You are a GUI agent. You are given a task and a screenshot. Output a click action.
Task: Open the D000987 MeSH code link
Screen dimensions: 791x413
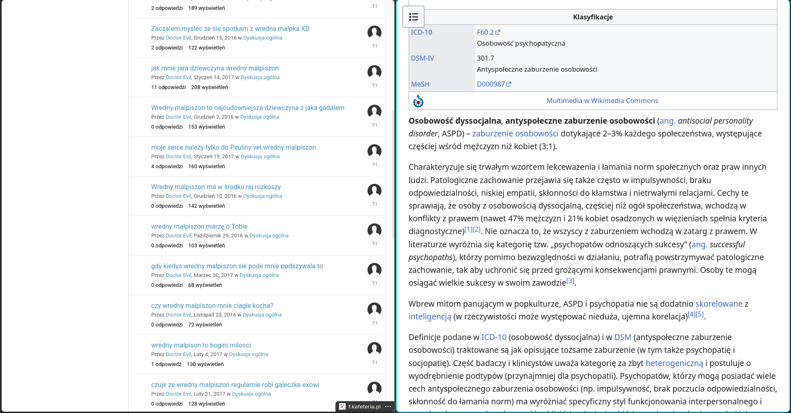491,84
